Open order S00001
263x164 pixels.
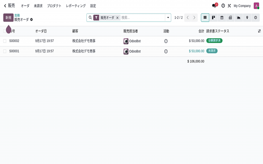(x=14, y=51)
